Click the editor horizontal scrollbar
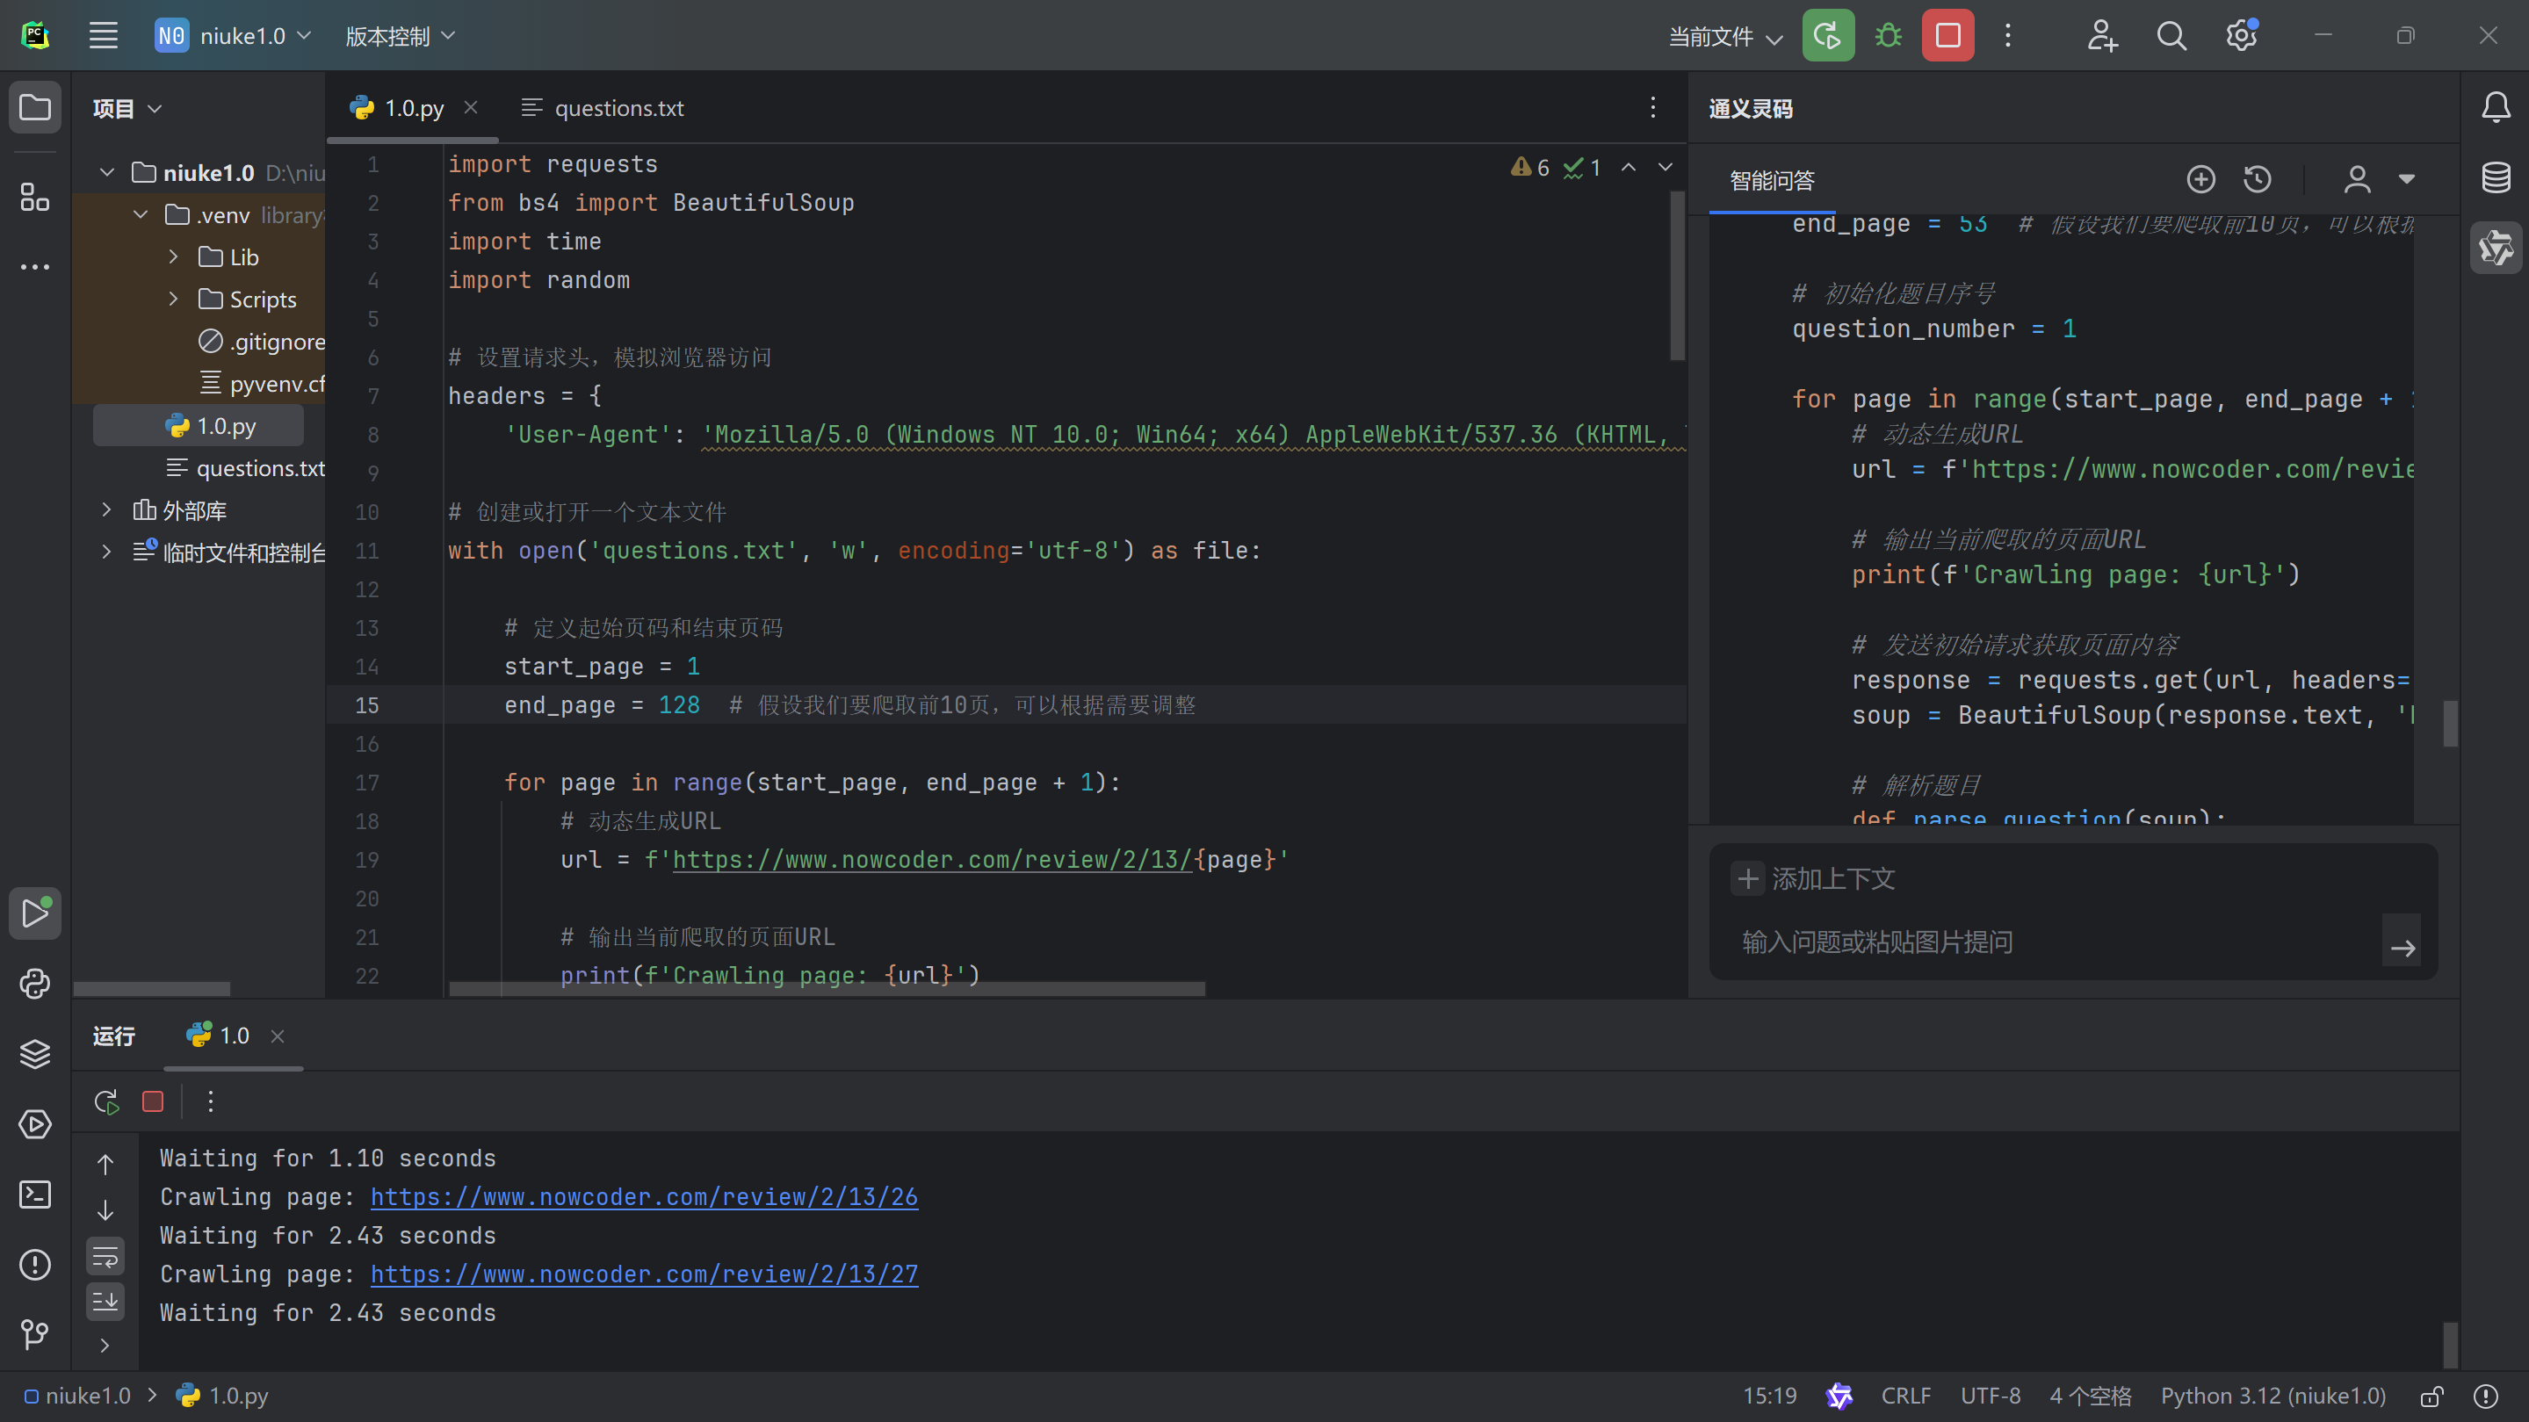This screenshot has height=1422, width=2529. click(827, 988)
